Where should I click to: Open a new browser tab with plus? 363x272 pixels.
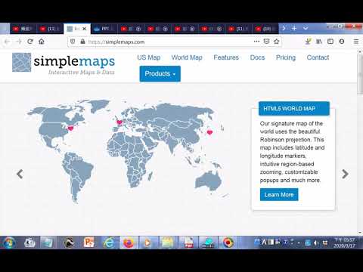(294, 28)
